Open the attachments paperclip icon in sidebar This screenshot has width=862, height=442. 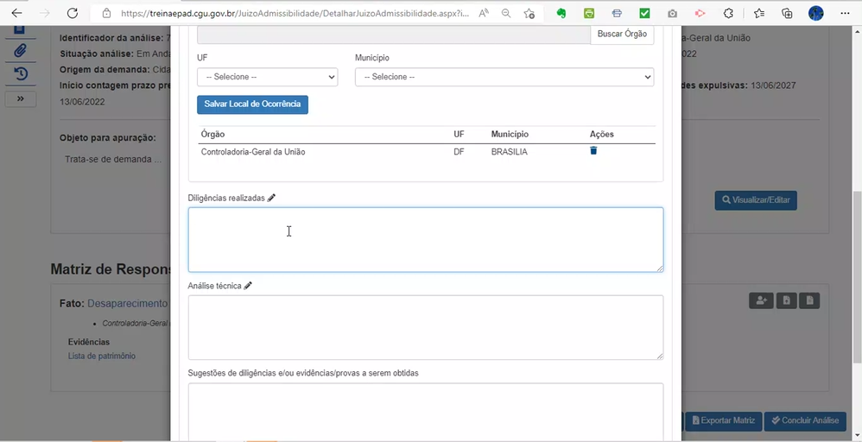point(20,51)
